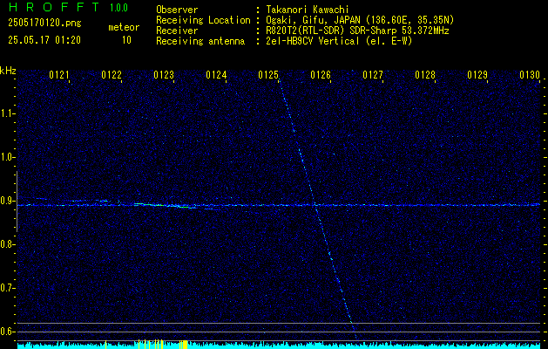
Task: Click the 0123 time marker
Action: pyautogui.click(x=164, y=75)
